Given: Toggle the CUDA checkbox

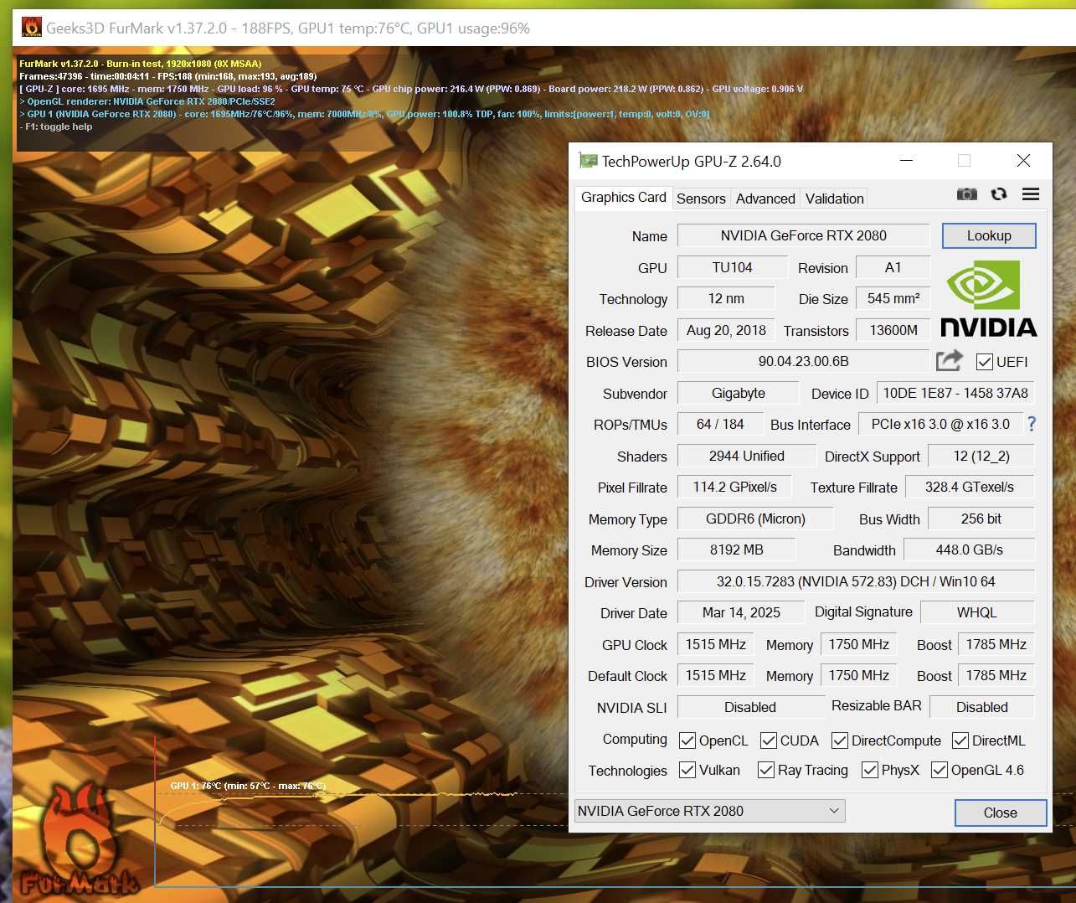Looking at the screenshot, I should coord(769,740).
